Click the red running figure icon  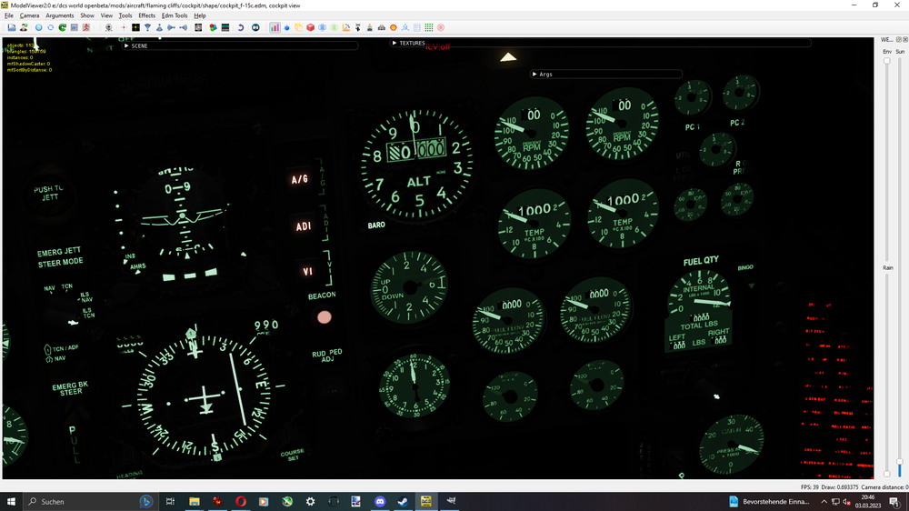click(x=86, y=27)
